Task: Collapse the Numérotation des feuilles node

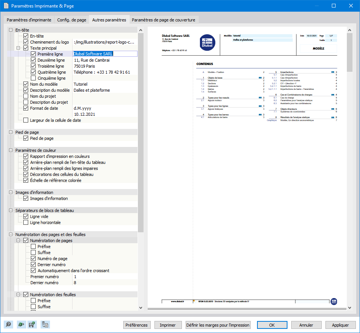Action: click(18, 294)
